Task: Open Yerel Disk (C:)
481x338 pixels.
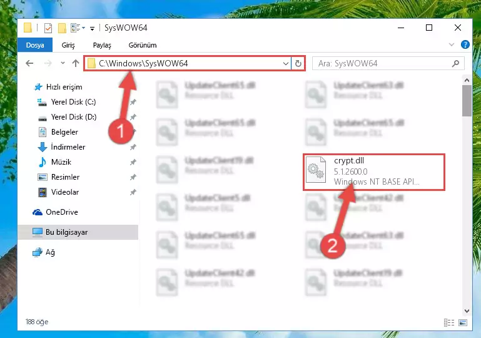Action: (x=66, y=102)
